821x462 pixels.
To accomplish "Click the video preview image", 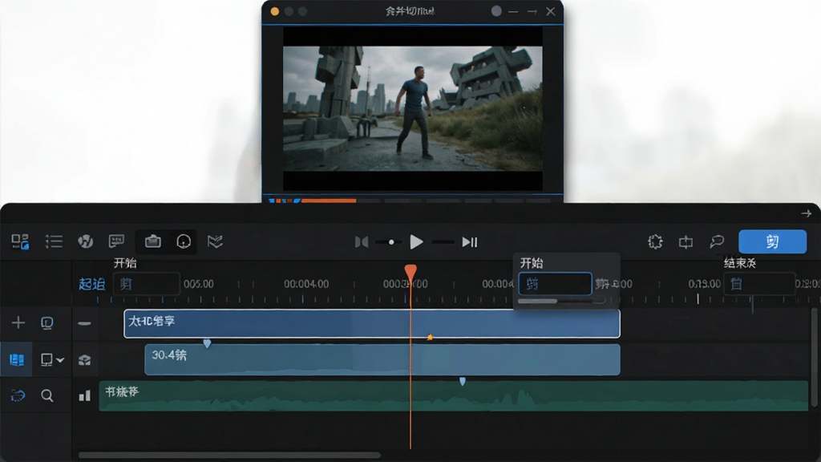I will [x=413, y=108].
